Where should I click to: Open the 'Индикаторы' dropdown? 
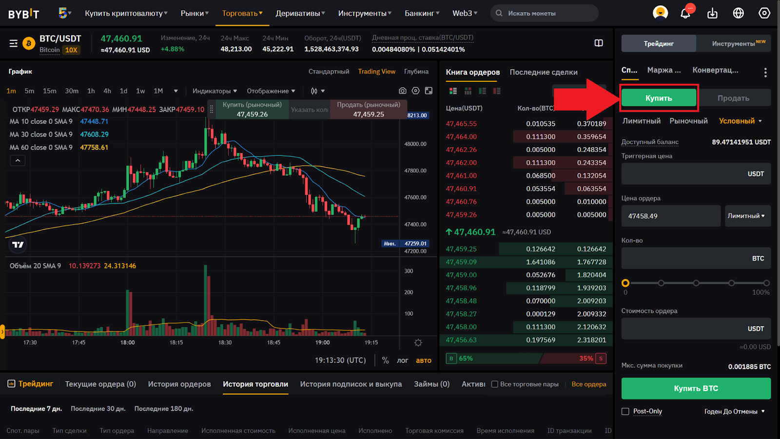[x=214, y=91]
